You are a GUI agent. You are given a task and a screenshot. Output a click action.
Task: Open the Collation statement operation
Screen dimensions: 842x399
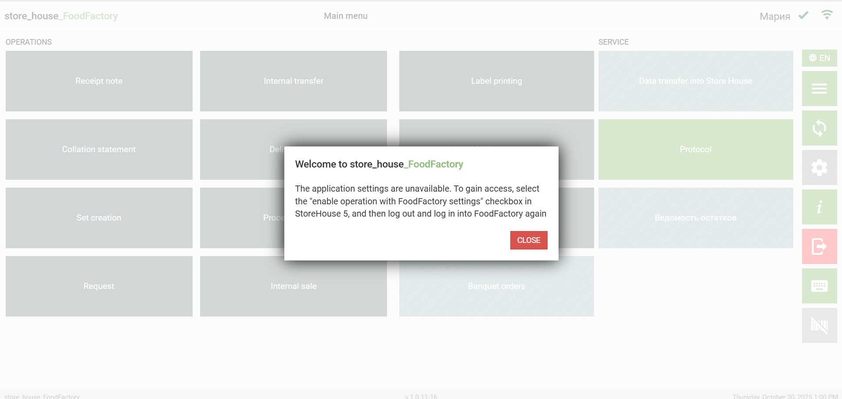(x=99, y=150)
